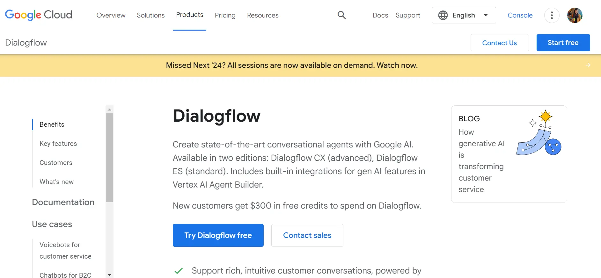The width and height of the screenshot is (601, 278).
Task: Open the search magnifier icon
Action: pos(341,15)
